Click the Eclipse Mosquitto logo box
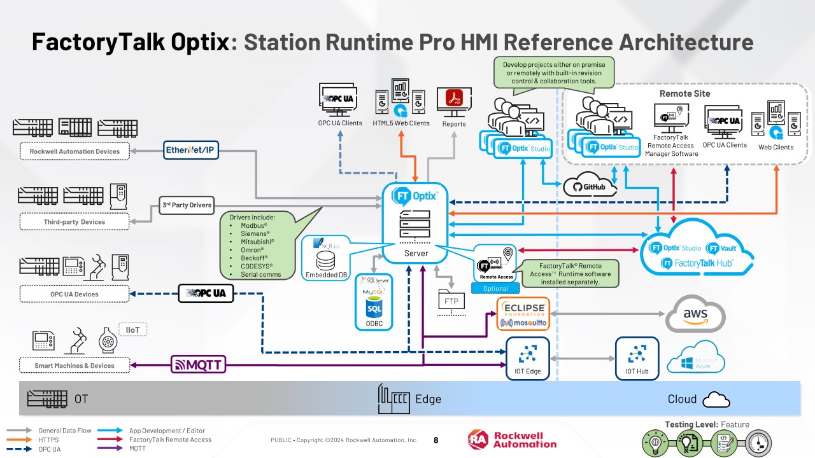815x458 pixels. (x=523, y=314)
